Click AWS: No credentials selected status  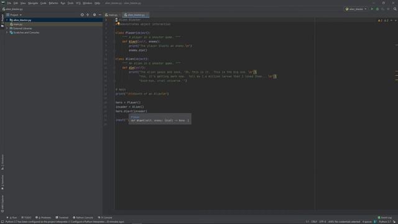[x=344, y=222]
